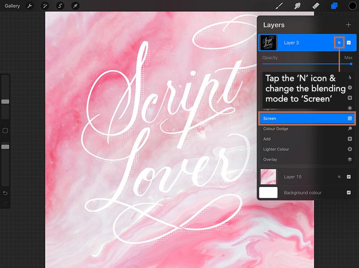Uncheck the visibility box on Layer 3

(349, 42)
